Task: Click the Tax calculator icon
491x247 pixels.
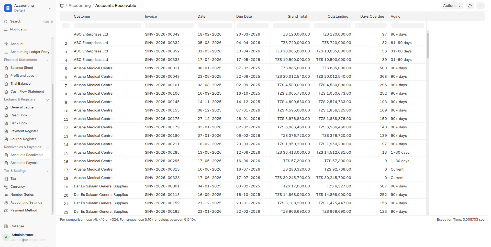Action: click(x=6, y=179)
